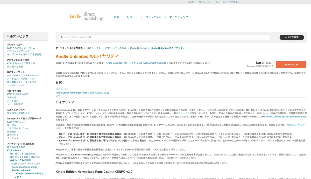
Task: Open the フォーラム link in royalty paragraph
Action: [183, 113]
